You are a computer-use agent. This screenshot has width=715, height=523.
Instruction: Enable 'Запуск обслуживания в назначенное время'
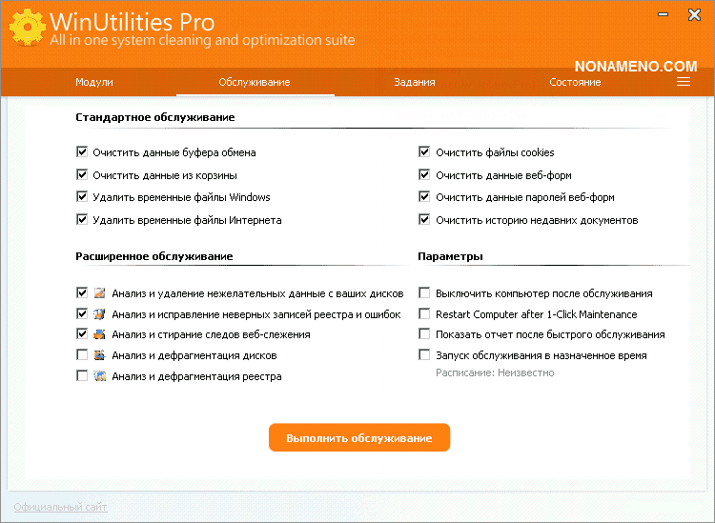(x=425, y=355)
